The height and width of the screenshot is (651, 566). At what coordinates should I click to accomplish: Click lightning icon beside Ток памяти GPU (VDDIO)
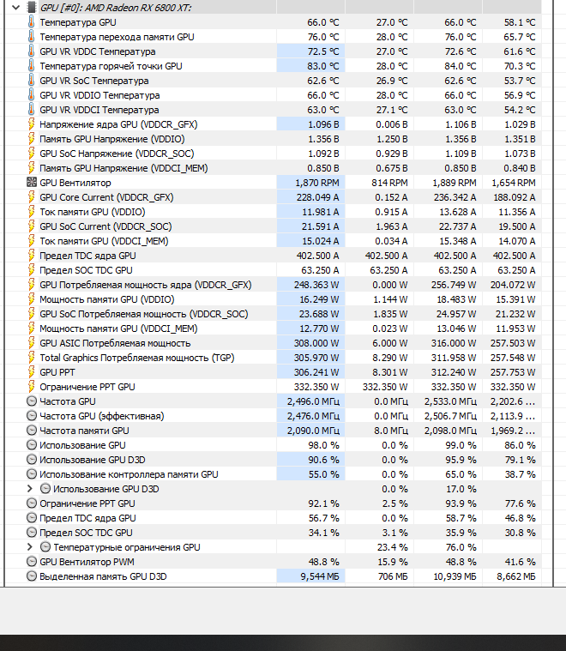[31, 212]
